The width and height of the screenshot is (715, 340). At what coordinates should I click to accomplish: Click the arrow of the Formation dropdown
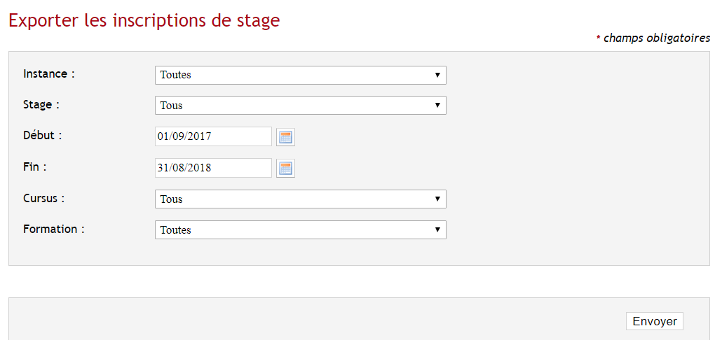click(x=437, y=230)
